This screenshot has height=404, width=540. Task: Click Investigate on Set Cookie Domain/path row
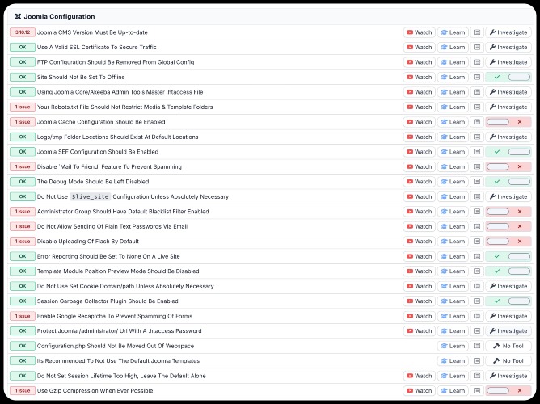coord(508,286)
